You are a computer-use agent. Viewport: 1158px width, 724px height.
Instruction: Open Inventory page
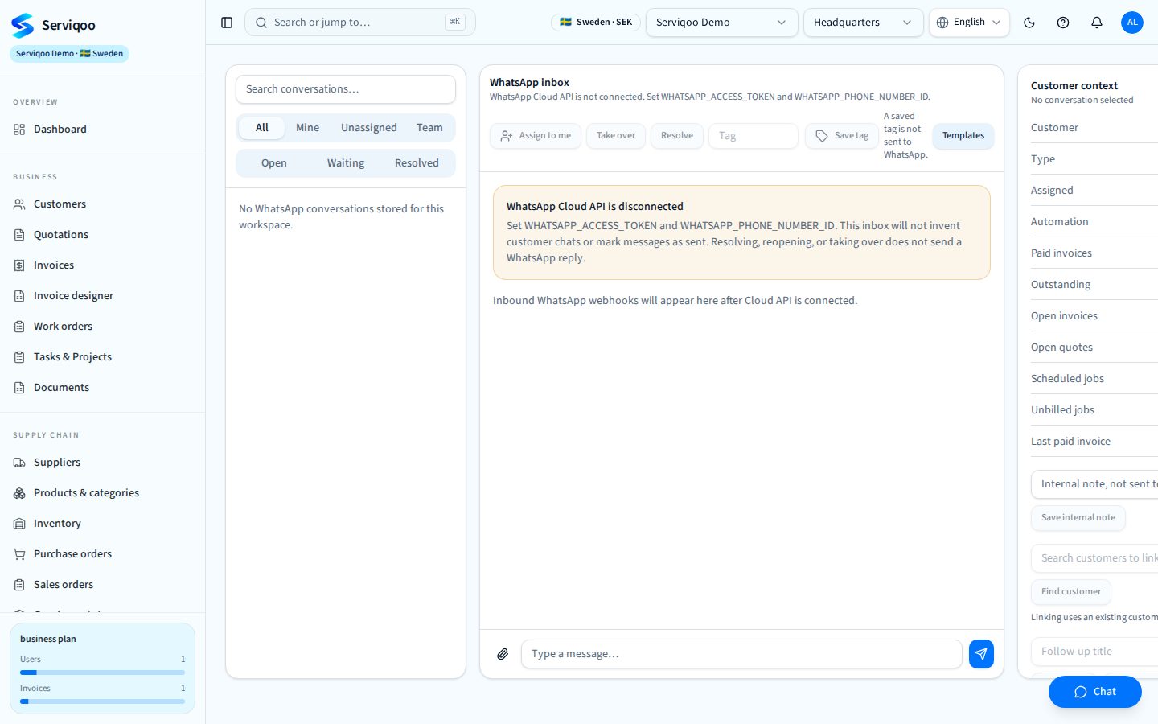tap(102, 524)
